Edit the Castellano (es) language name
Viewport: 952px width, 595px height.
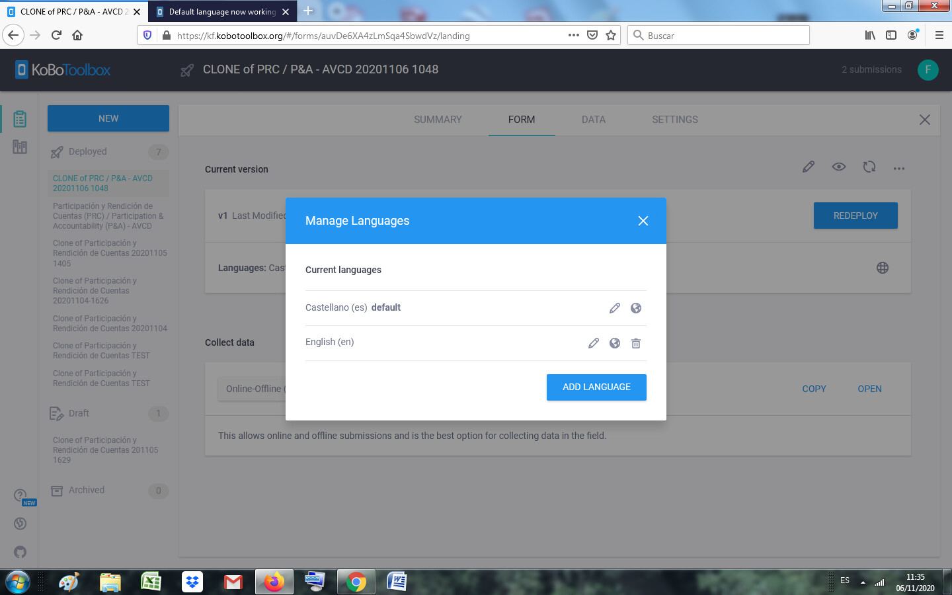pyautogui.click(x=614, y=308)
